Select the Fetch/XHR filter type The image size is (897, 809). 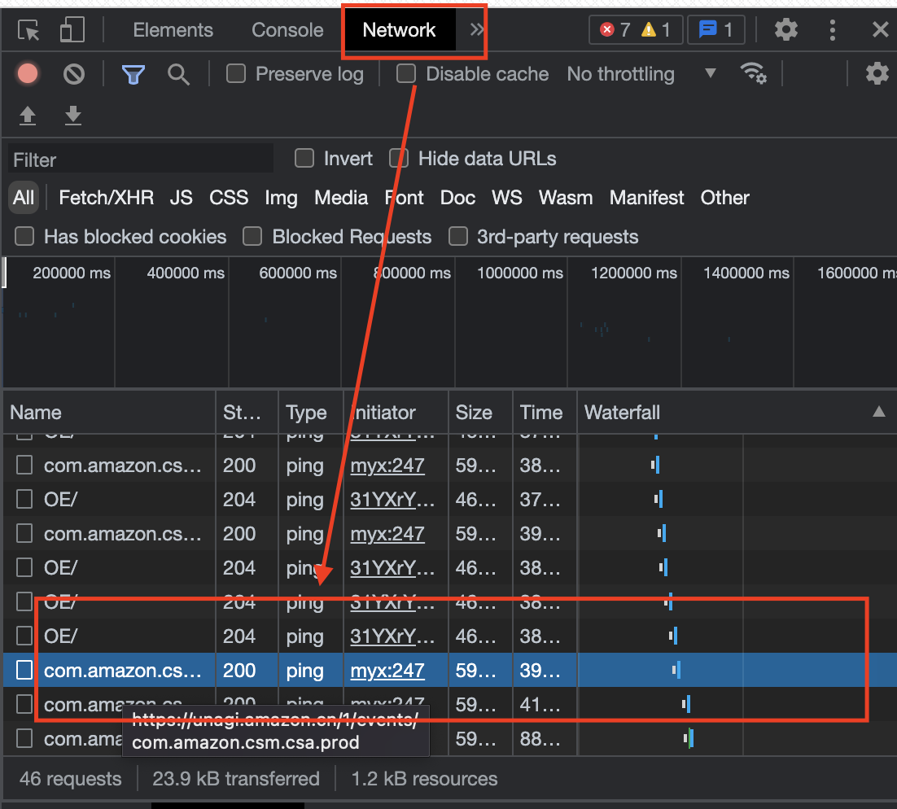(x=106, y=198)
